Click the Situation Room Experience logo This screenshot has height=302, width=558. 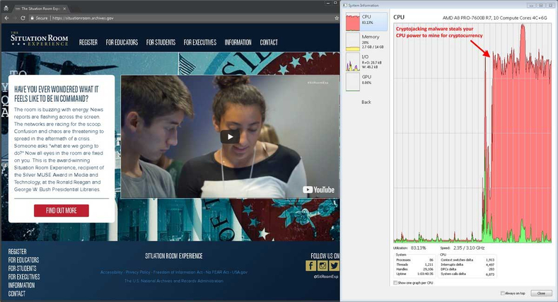click(39, 39)
